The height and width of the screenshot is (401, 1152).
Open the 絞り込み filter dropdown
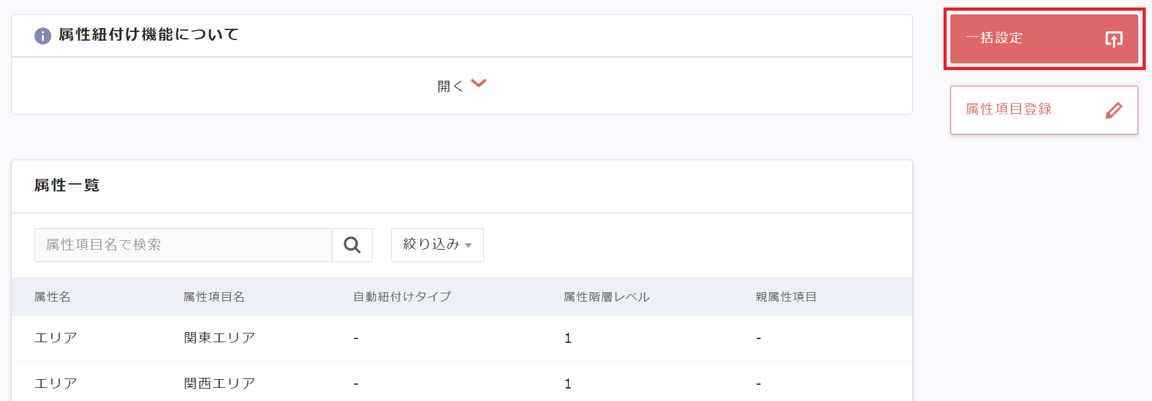point(437,245)
